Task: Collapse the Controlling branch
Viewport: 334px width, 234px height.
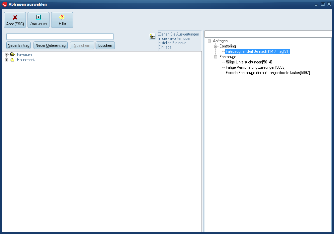Action: click(x=215, y=46)
